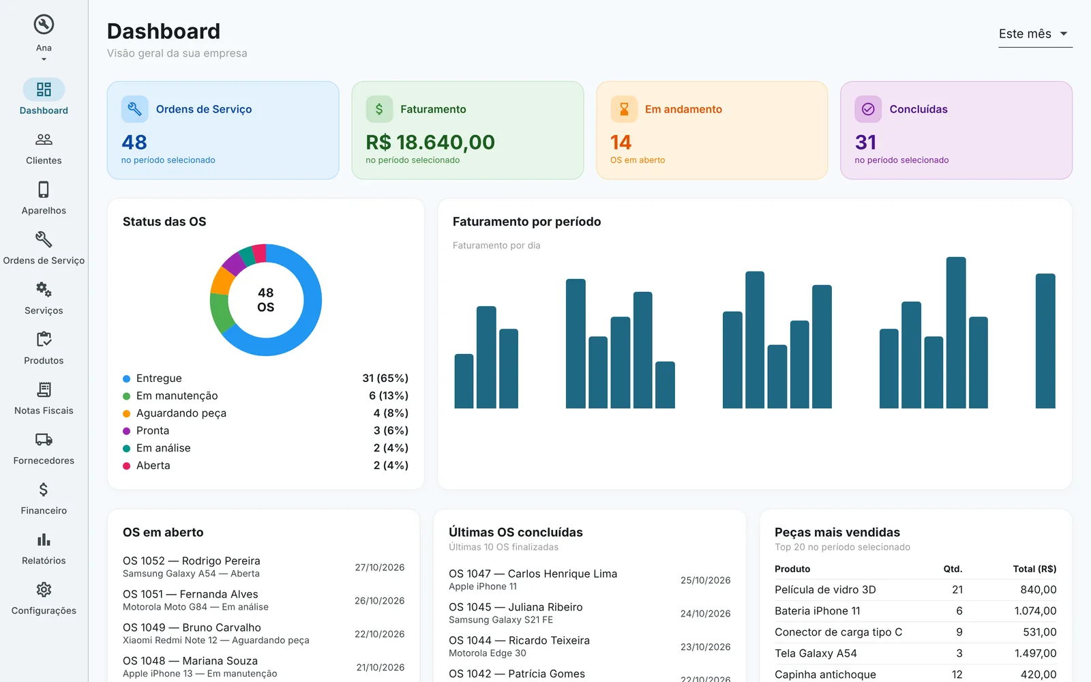Open Notas Fiscais receipt icon

(x=44, y=389)
